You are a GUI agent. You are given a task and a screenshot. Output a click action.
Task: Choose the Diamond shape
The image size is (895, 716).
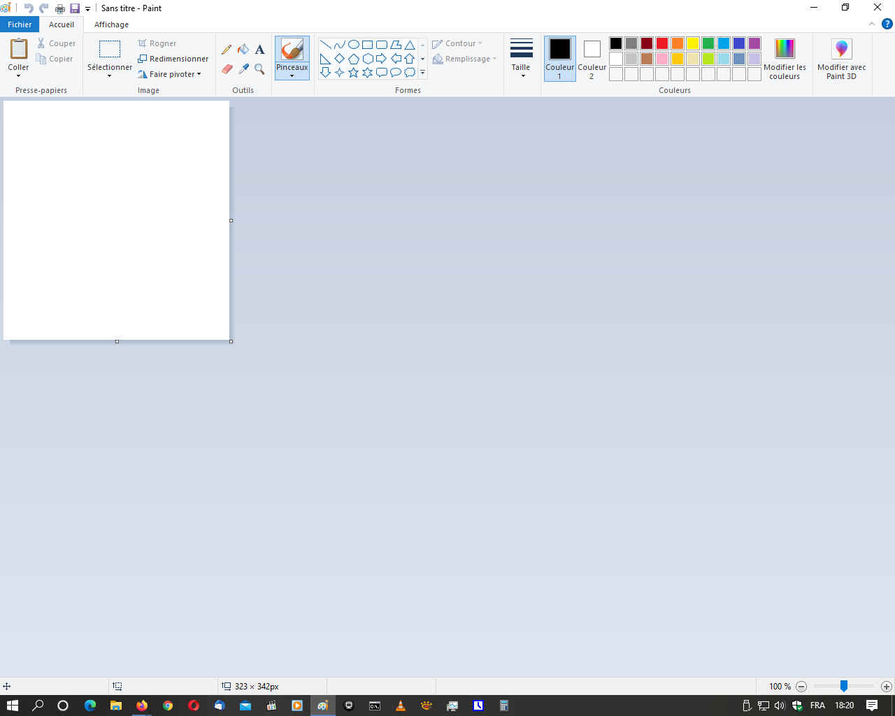(340, 59)
